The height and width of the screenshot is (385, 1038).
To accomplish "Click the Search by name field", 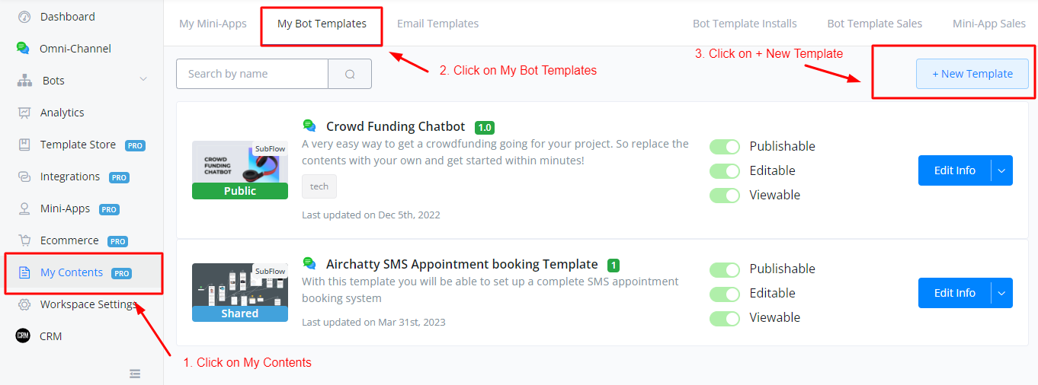I will click(252, 74).
